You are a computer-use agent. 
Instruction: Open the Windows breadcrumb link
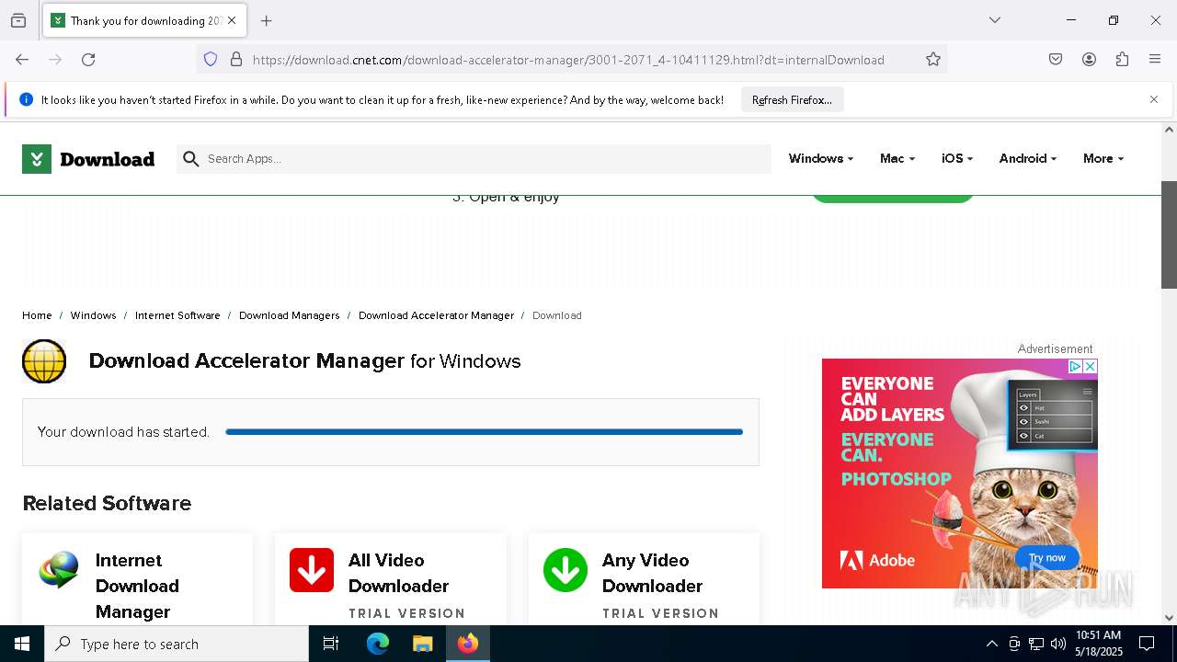(93, 315)
